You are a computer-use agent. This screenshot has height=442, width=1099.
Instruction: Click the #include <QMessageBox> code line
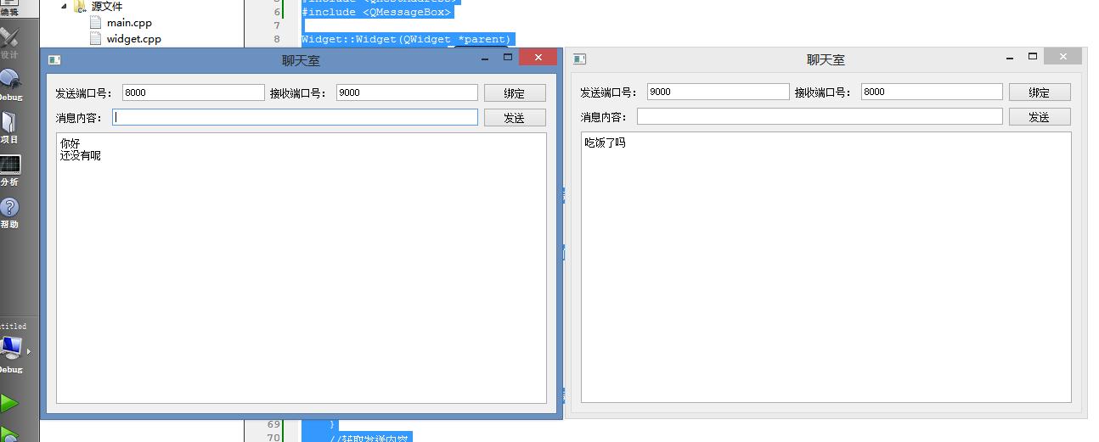point(376,13)
